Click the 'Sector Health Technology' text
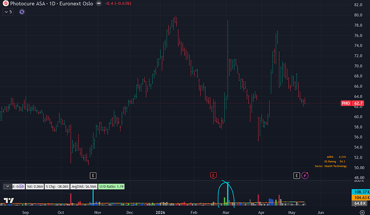The width and height of the screenshot is (370, 215). coord(331,166)
